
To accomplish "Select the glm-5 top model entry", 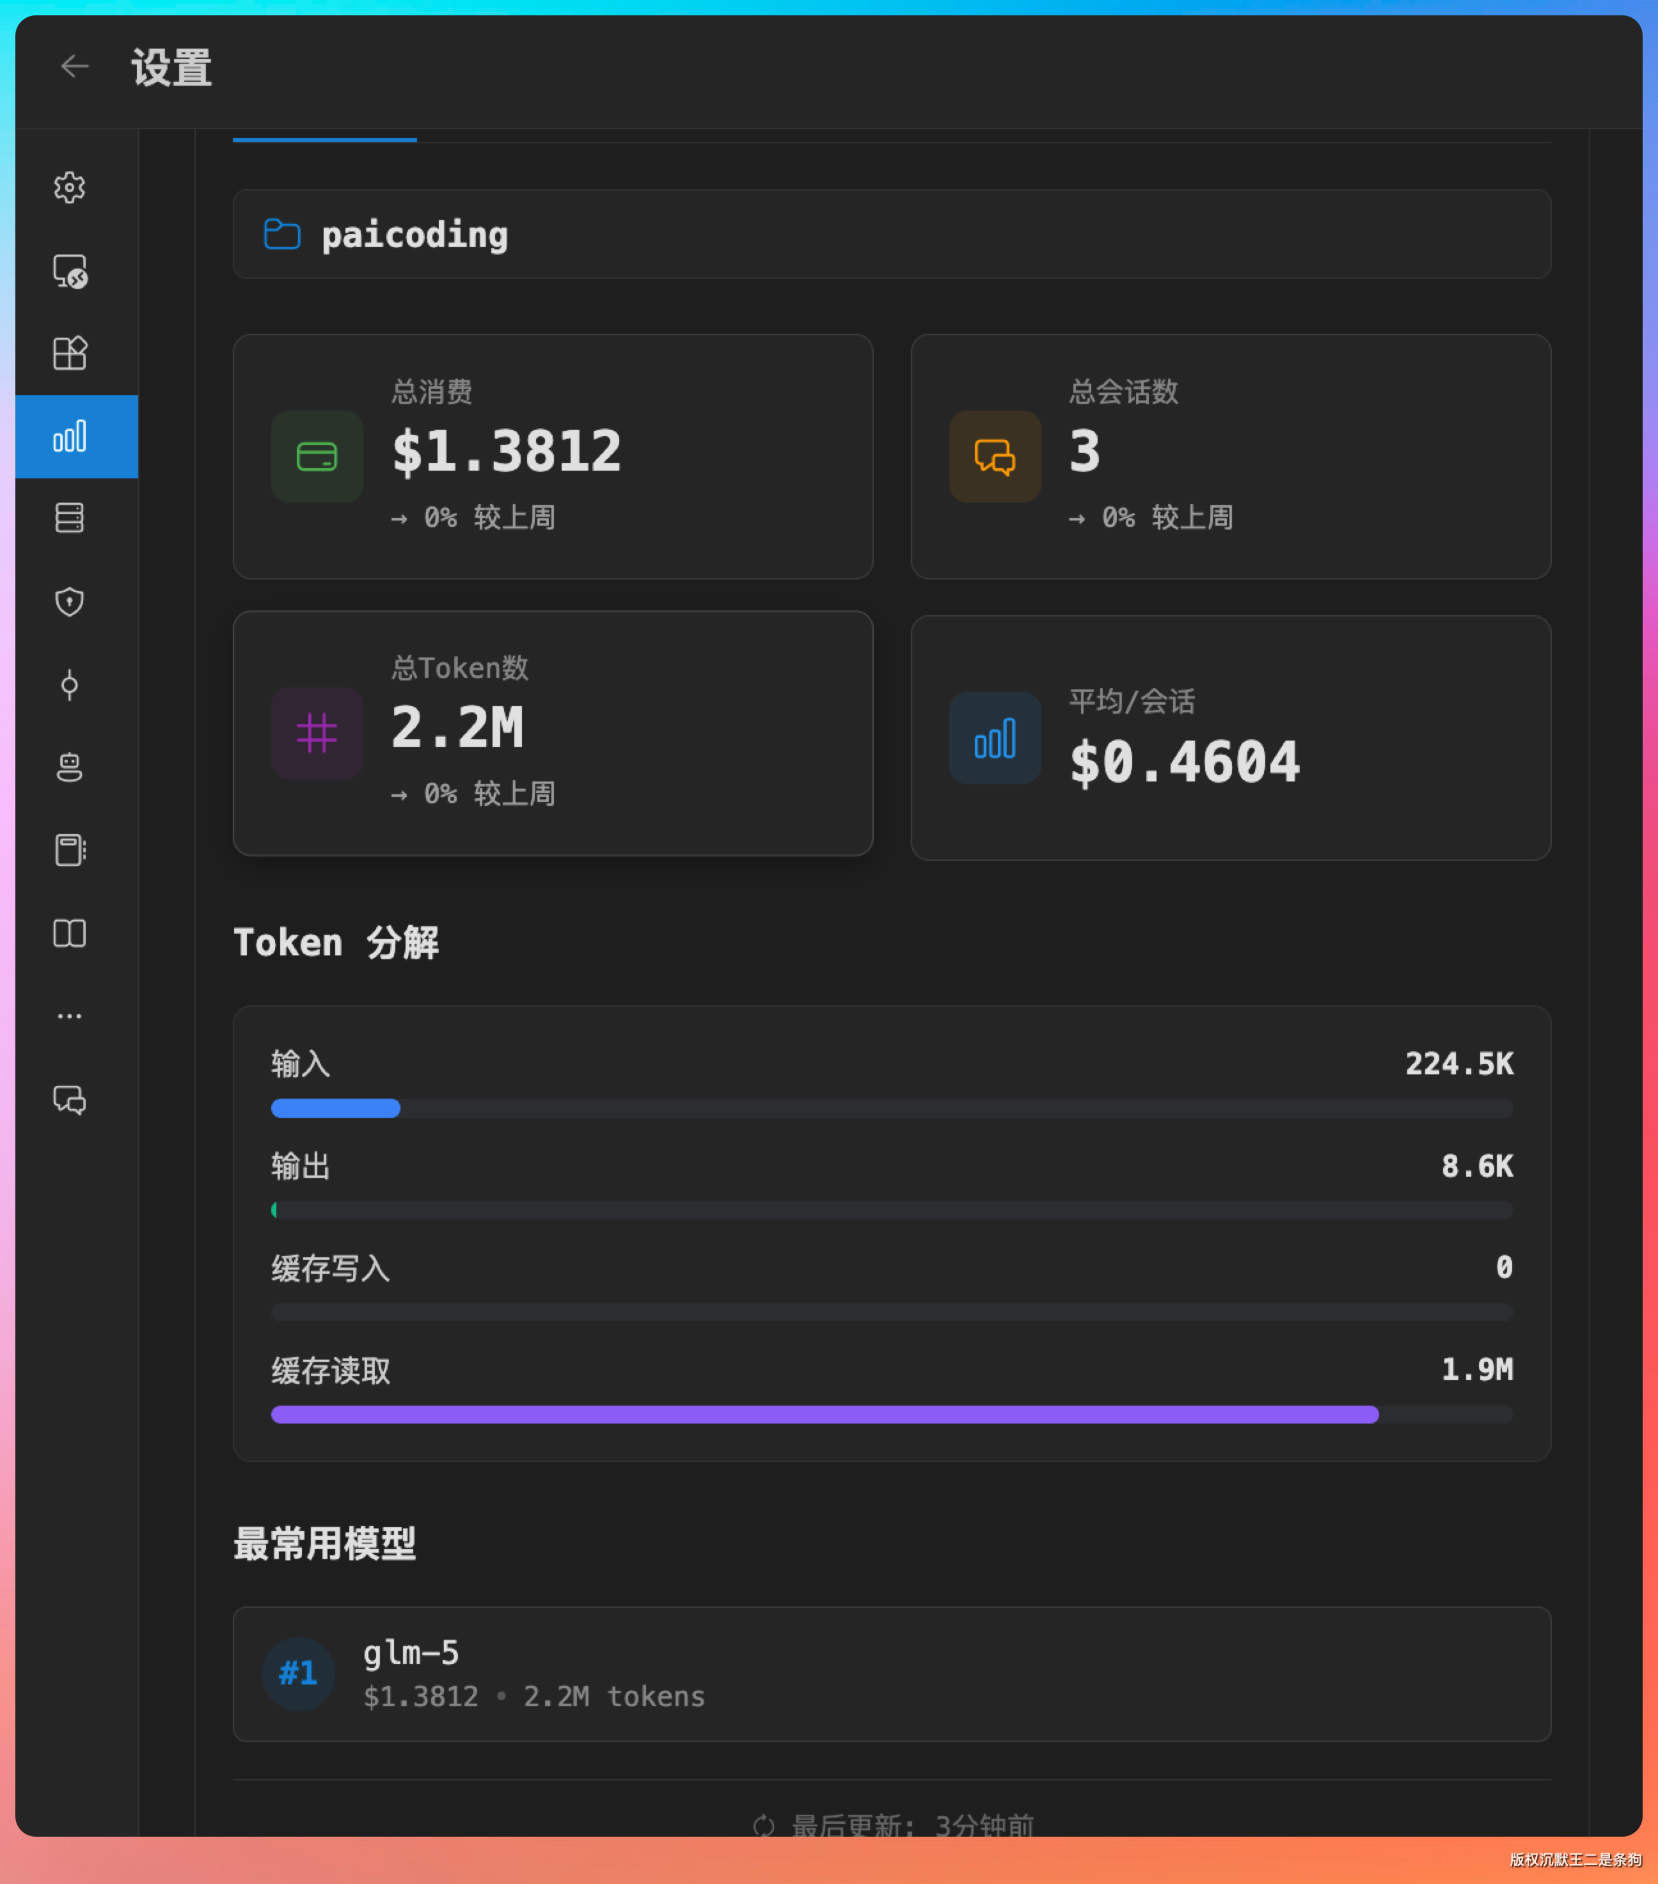I will coord(891,1674).
